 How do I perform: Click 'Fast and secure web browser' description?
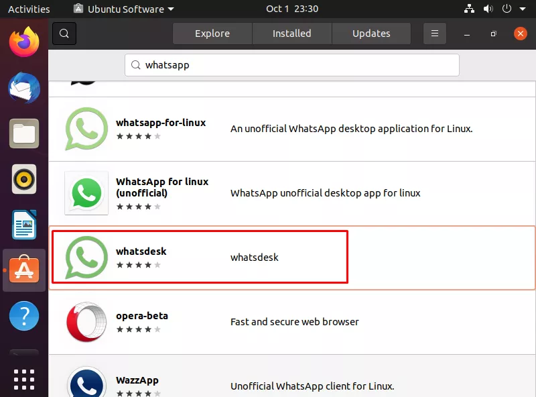tap(295, 322)
